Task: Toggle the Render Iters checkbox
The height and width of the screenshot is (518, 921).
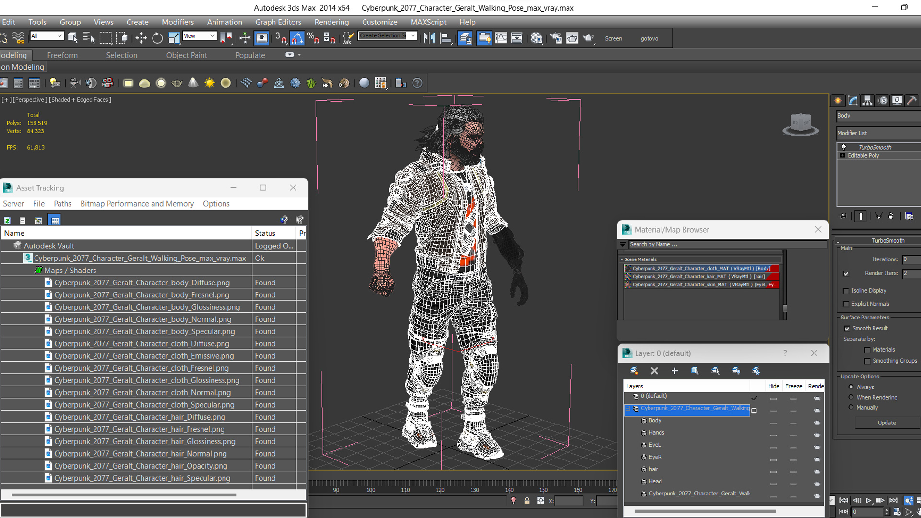Action: pos(846,273)
